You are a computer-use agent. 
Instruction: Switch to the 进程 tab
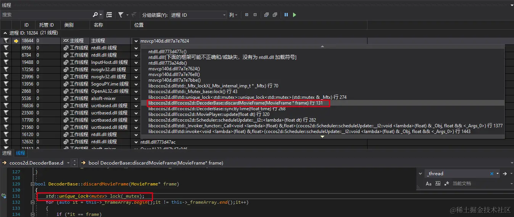7,153
